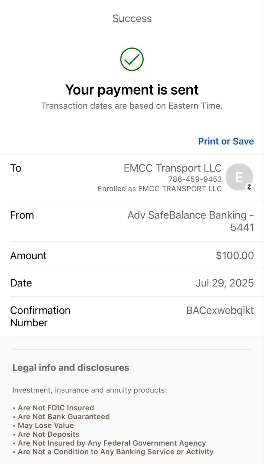This screenshot has width=264, height=464.
Task: Click the Legal info and disclosures heading
Action: click(71, 368)
